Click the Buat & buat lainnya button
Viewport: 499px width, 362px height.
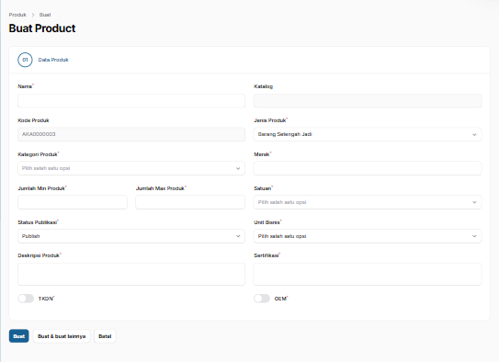(x=62, y=336)
